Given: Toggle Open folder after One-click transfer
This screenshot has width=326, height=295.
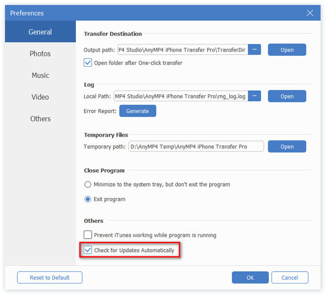Looking at the screenshot, I should pyautogui.click(x=88, y=63).
